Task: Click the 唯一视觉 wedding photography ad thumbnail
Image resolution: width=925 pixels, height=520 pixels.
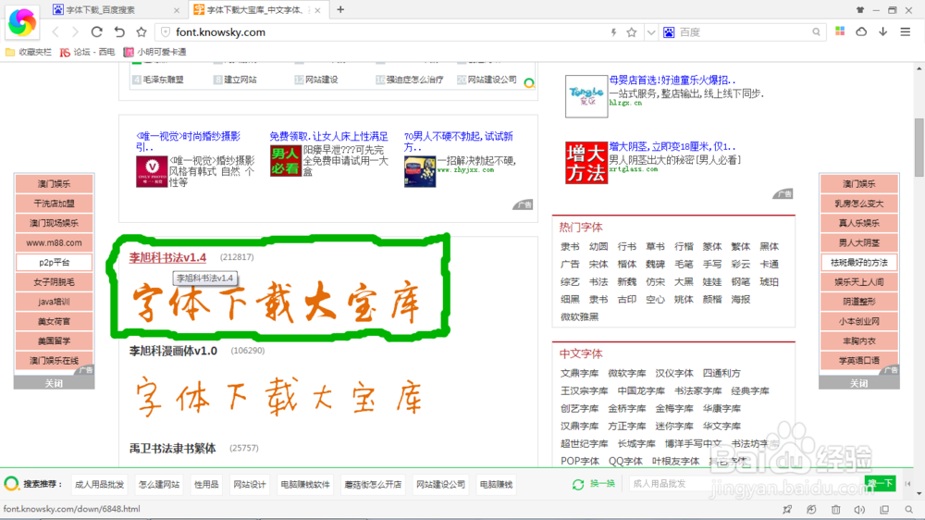Action: pos(152,172)
